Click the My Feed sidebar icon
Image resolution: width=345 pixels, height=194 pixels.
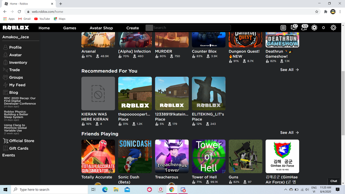pos(5,85)
